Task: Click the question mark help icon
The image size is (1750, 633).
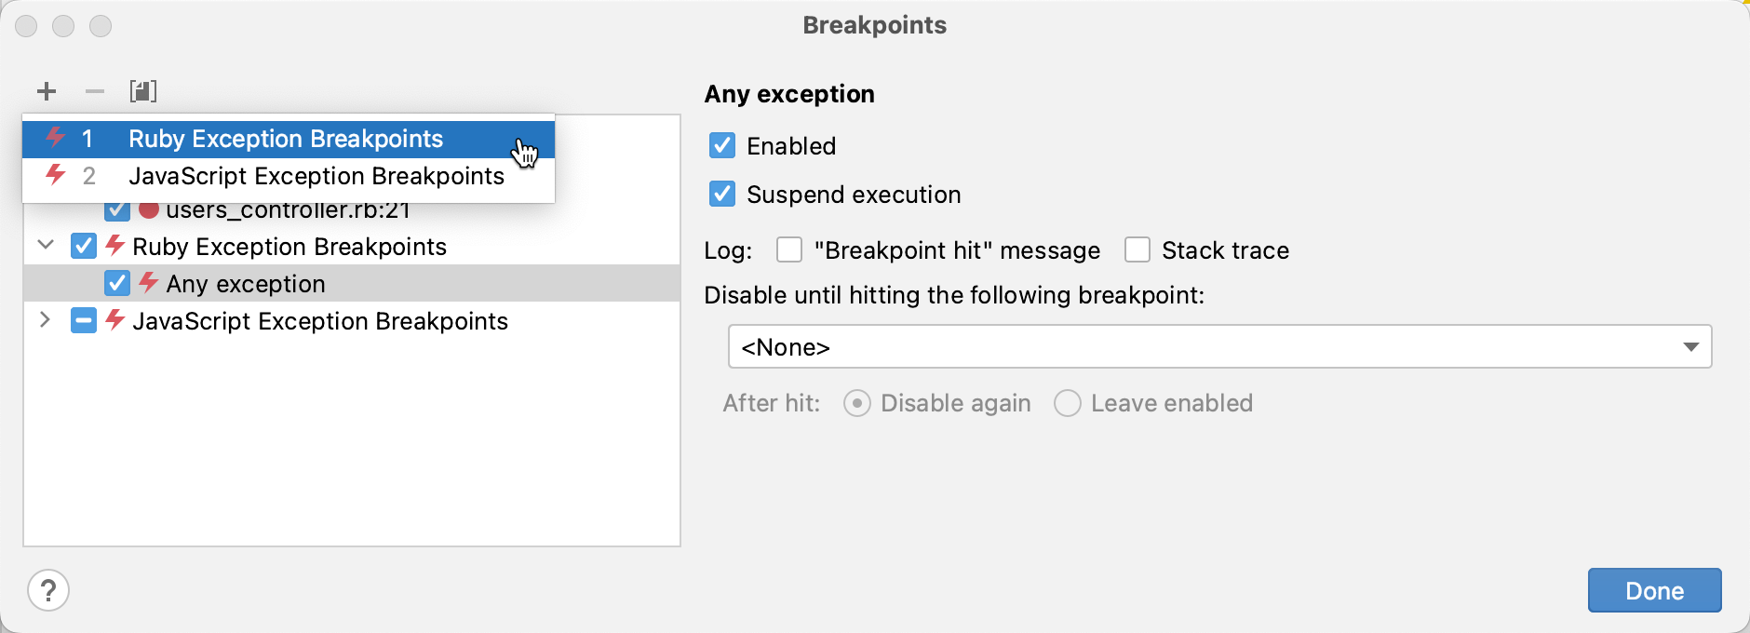Action: [48, 590]
